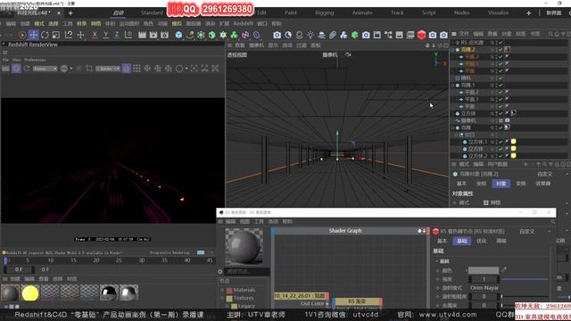571x321 pixels.
Task: Select the yellow material thumbnail
Action: tap(30, 293)
